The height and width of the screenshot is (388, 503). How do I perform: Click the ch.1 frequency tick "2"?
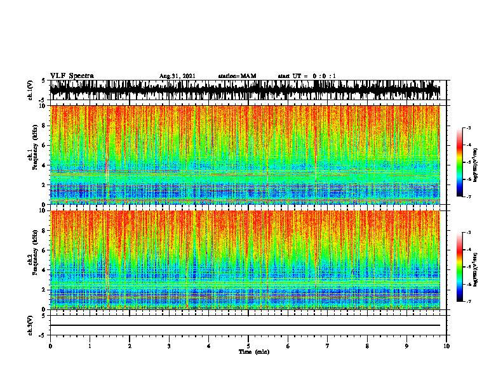[x=44, y=185]
